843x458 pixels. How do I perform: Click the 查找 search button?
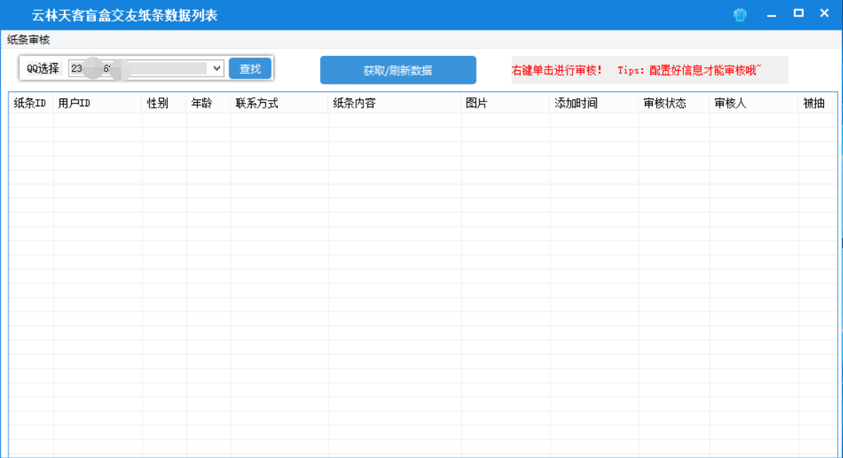(250, 68)
